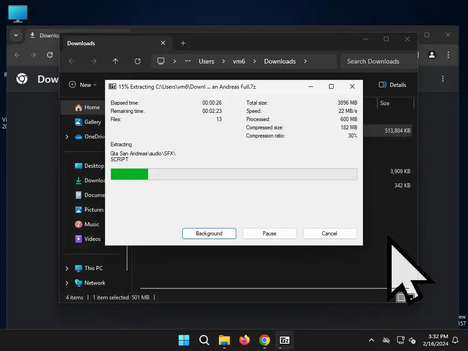The height and width of the screenshot is (351, 468).
Task: Open taskbar Search
Action: click(204, 340)
